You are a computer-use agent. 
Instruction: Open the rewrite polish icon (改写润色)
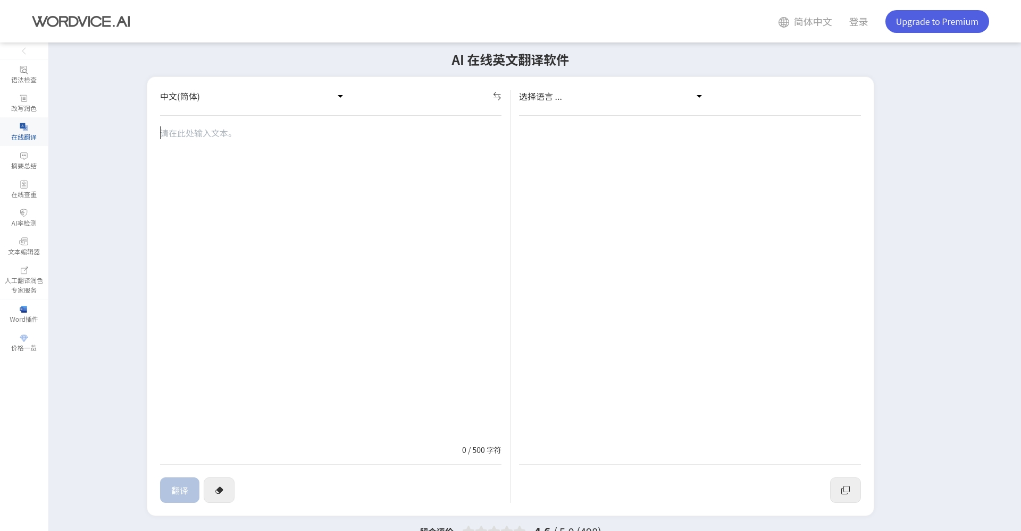[24, 98]
